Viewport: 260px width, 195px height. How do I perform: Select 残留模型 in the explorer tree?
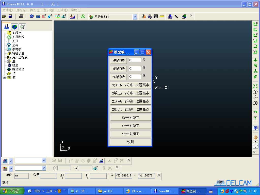coord(18,70)
